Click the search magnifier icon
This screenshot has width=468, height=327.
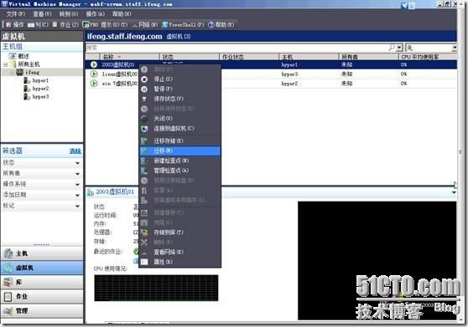(392, 48)
